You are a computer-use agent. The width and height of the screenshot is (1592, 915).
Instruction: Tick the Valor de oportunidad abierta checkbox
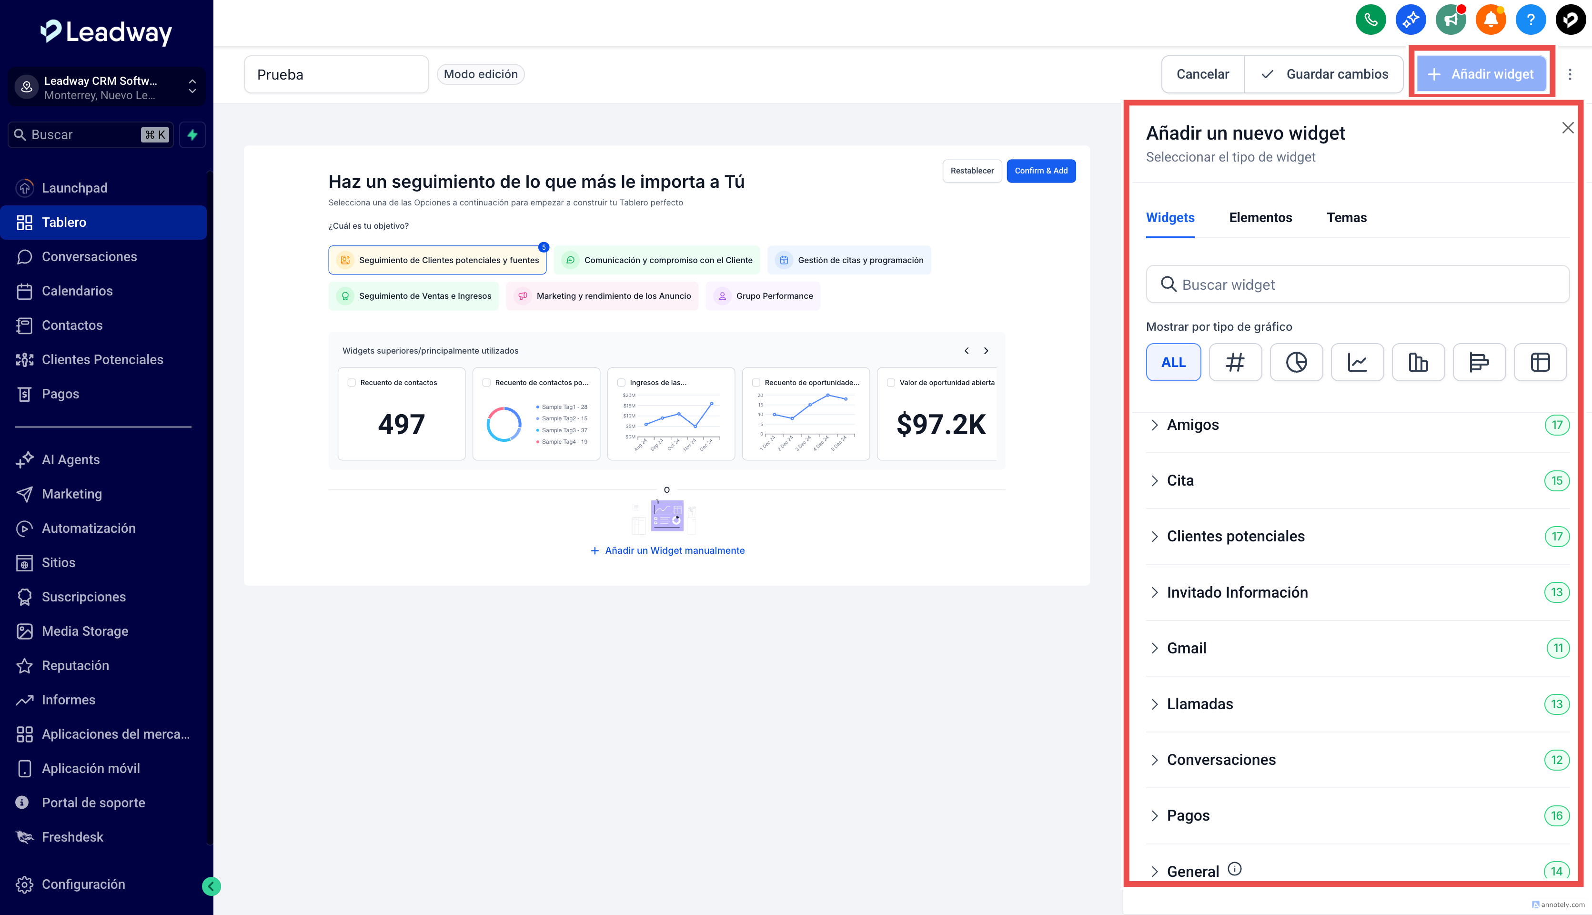pyautogui.click(x=890, y=382)
